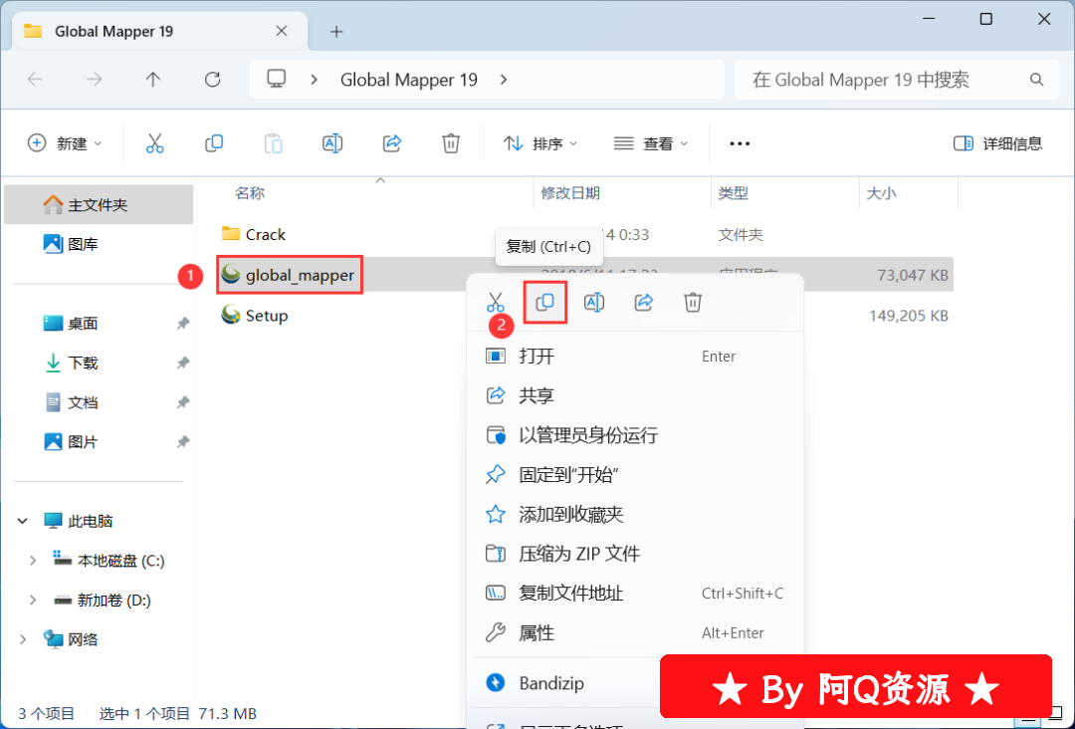Click the Copy icon in the Explorer toolbar

pos(214,143)
